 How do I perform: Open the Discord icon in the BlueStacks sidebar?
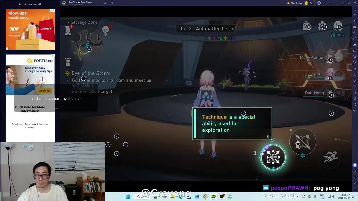pyautogui.click(x=355, y=165)
